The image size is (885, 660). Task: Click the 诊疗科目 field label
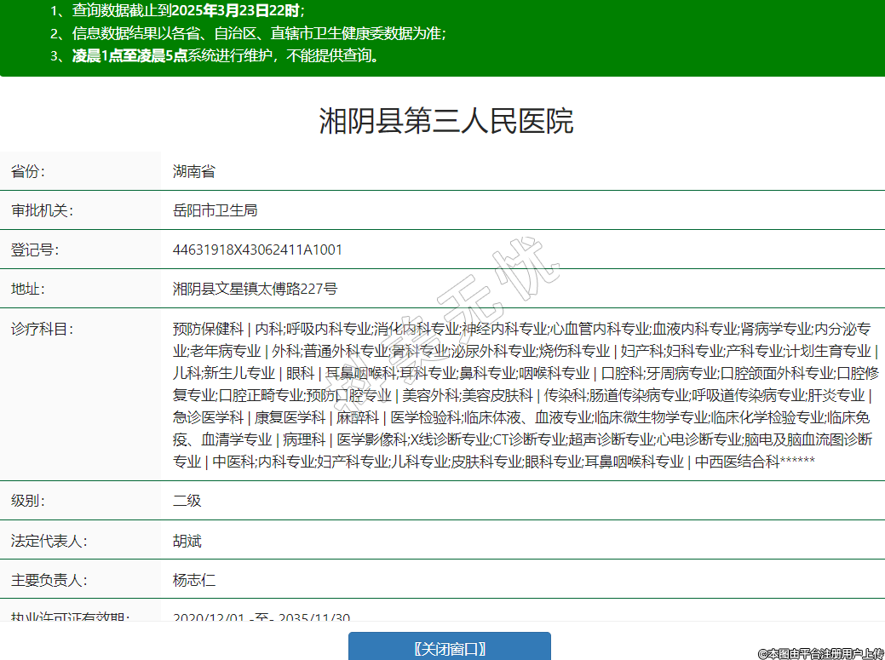[x=42, y=329]
